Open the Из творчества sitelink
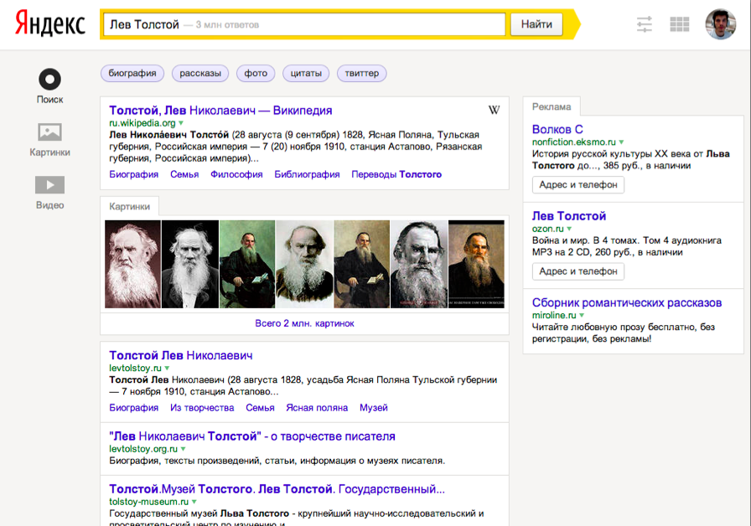 202,408
